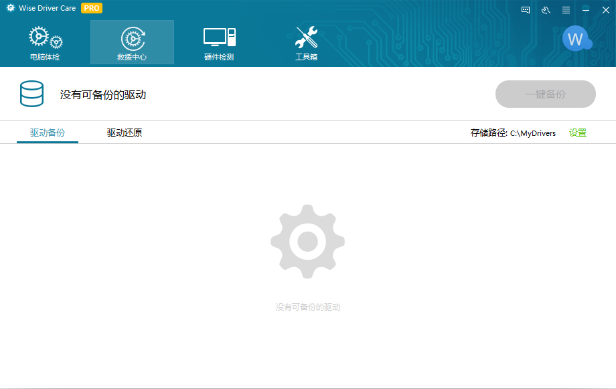
Task: Open the green 设置 settings link
Action: [x=578, y=133]
